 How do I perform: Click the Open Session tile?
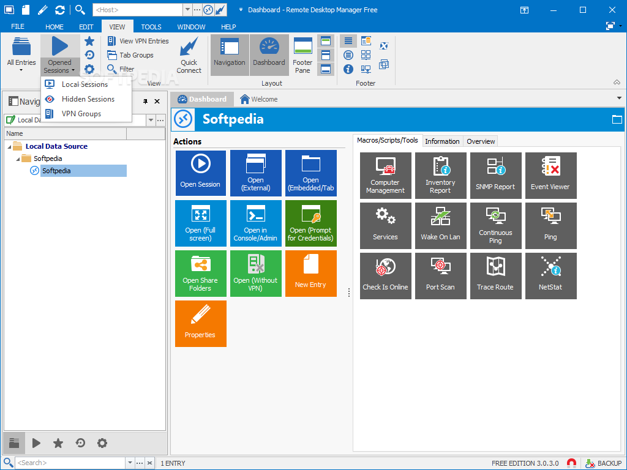[200, 173]
